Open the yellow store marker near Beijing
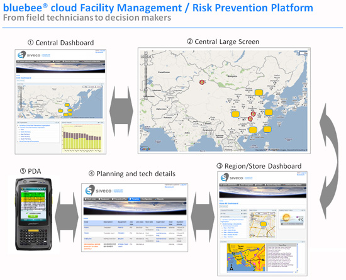This screenshot has height=280, width=346. (x=259, y=92)
